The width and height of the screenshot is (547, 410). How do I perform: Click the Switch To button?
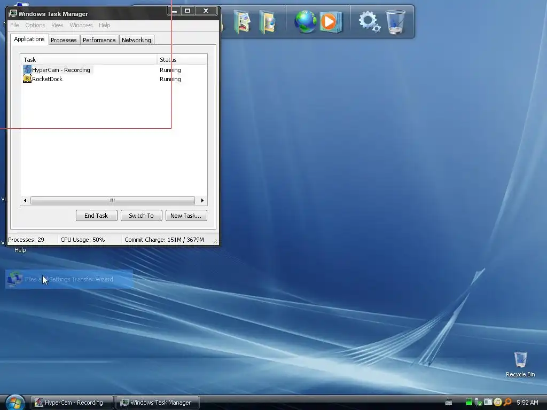click(141, 216)
